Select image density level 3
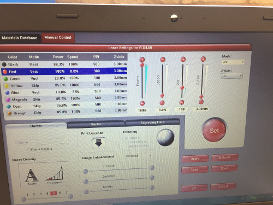The width and height of the screenshot is (273, 205). [40, 194]
